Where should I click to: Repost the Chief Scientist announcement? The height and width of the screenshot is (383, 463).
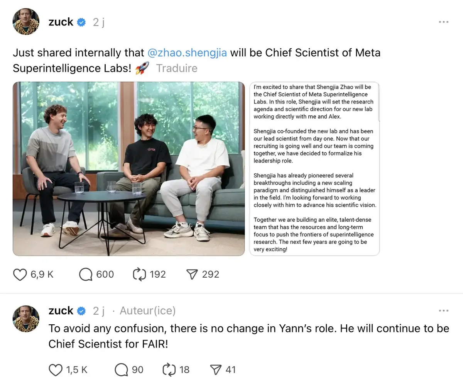(139, 275)
